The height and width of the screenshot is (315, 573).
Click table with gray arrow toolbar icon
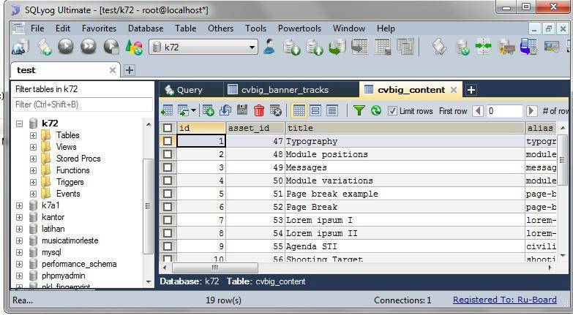click(x=359, y=47)
